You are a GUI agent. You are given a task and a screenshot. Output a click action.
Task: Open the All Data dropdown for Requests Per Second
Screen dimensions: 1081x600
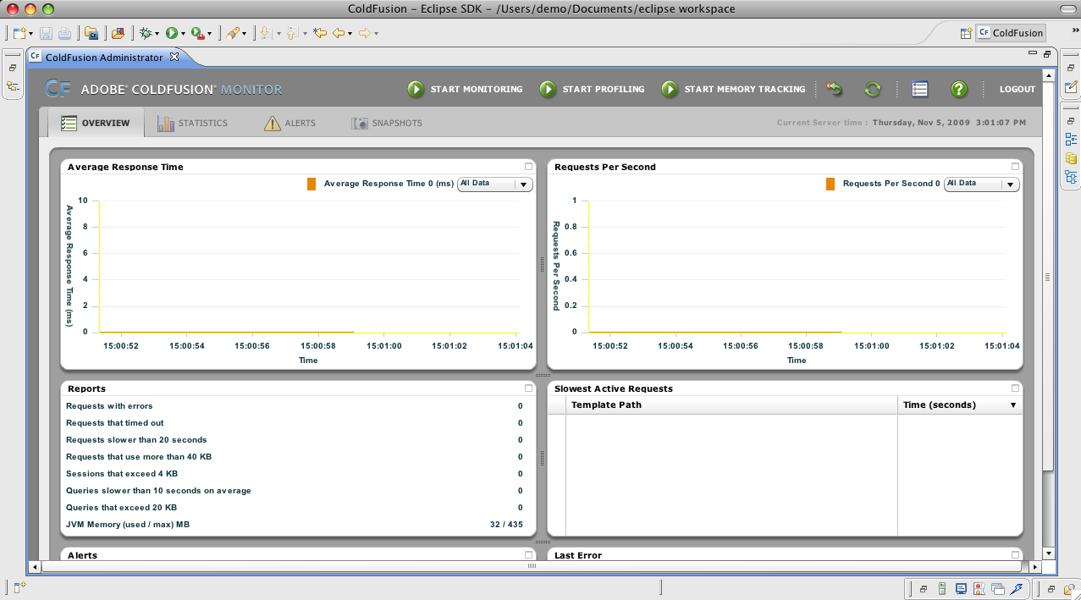point(981,184)
